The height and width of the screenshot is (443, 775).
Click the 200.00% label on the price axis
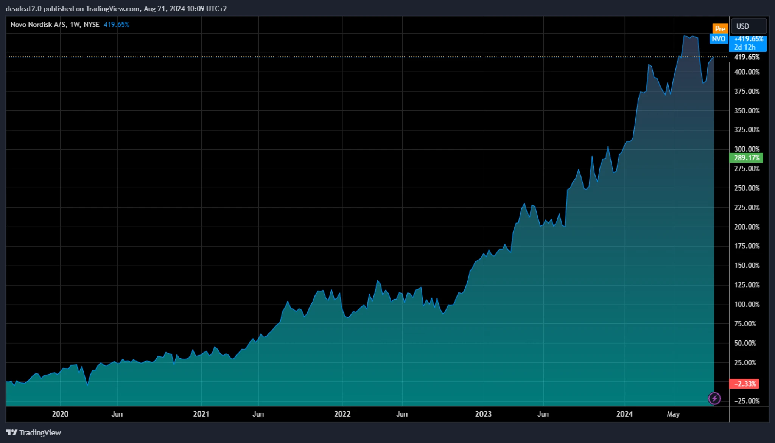747,227
